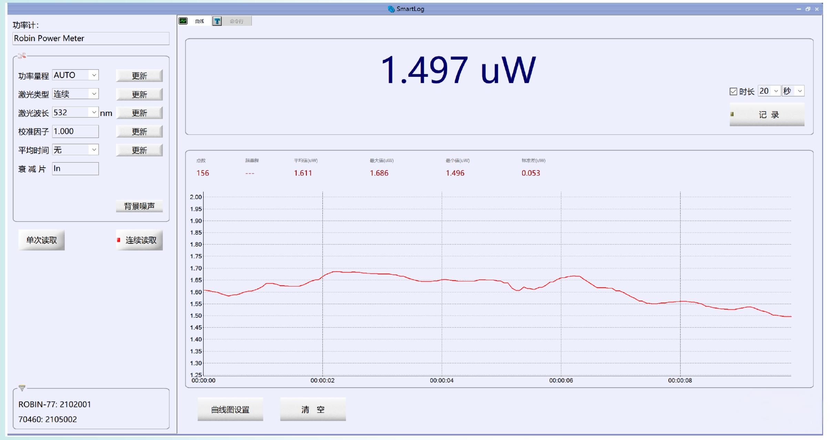Toggle the 时长 checkbox
Screen dimensions: 831x440
tap(733, 92)
